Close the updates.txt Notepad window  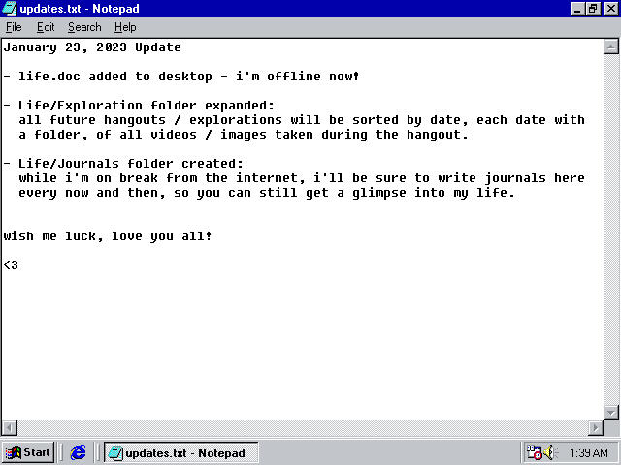(609, 9)
